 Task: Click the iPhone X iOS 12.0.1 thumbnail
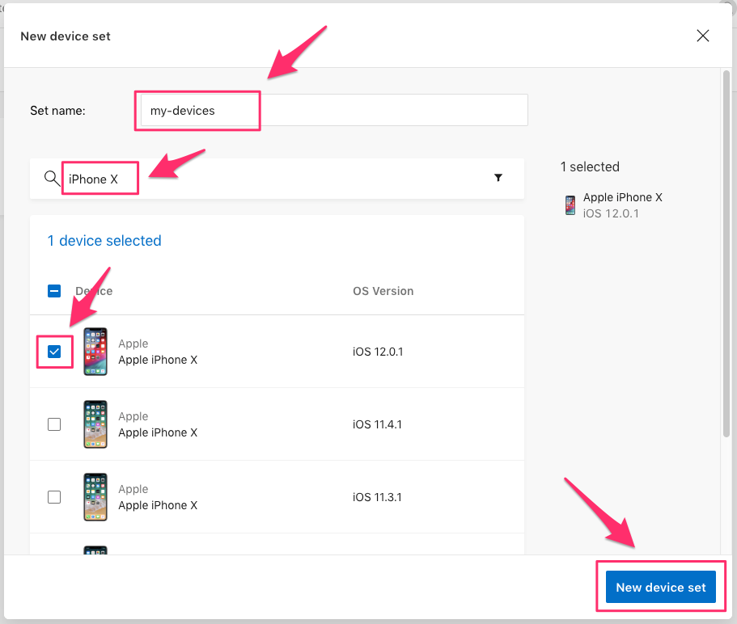95,352
